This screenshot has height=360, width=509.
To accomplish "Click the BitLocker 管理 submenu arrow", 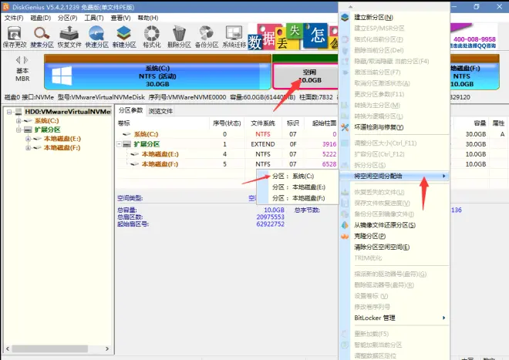I will pyautogui.click(x=443, y=318).
